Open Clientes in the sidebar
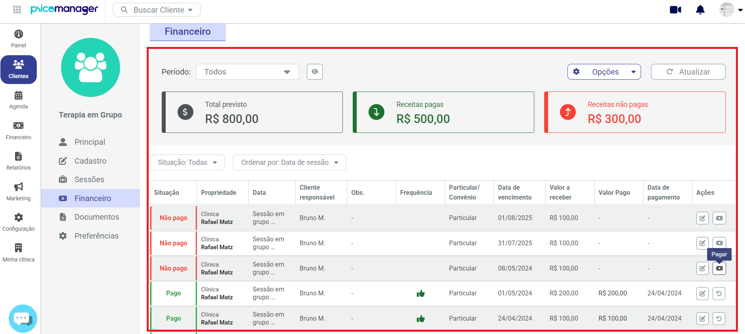The height and width of the screenshot is (334, 745). (19, 69)
